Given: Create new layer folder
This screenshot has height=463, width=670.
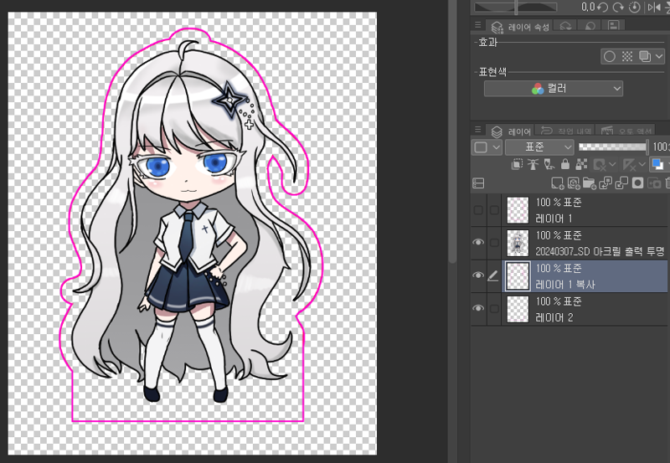Looking at the screenshot, I should [590, 183].
